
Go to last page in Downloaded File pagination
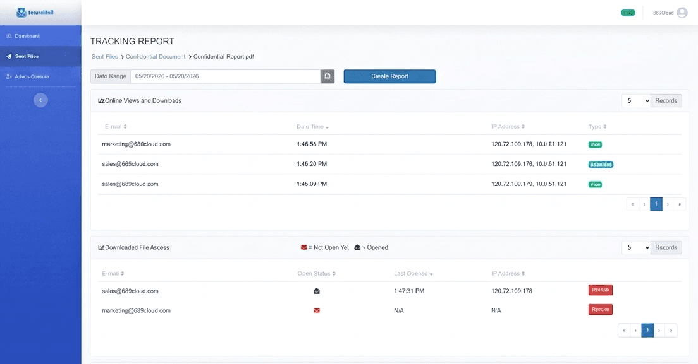tap(671, 331)
